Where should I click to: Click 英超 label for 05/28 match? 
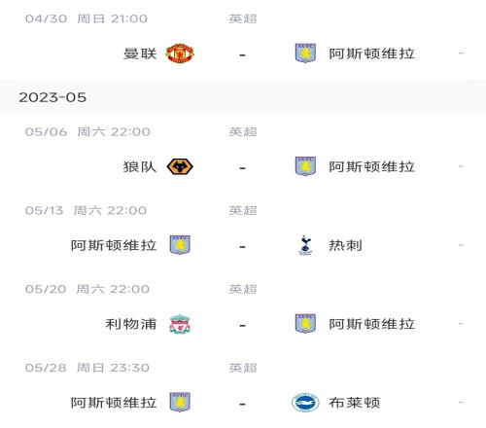pyautogui.click(x=243, y=368)
